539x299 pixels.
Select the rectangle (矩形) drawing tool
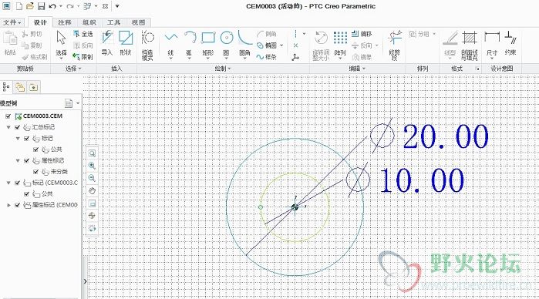tap(208, 44)
